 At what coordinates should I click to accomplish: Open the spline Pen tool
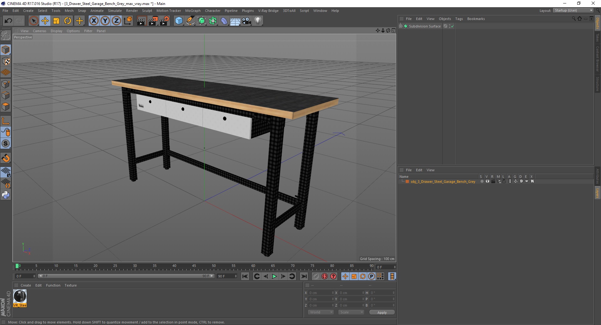click(x=190, y=21)
